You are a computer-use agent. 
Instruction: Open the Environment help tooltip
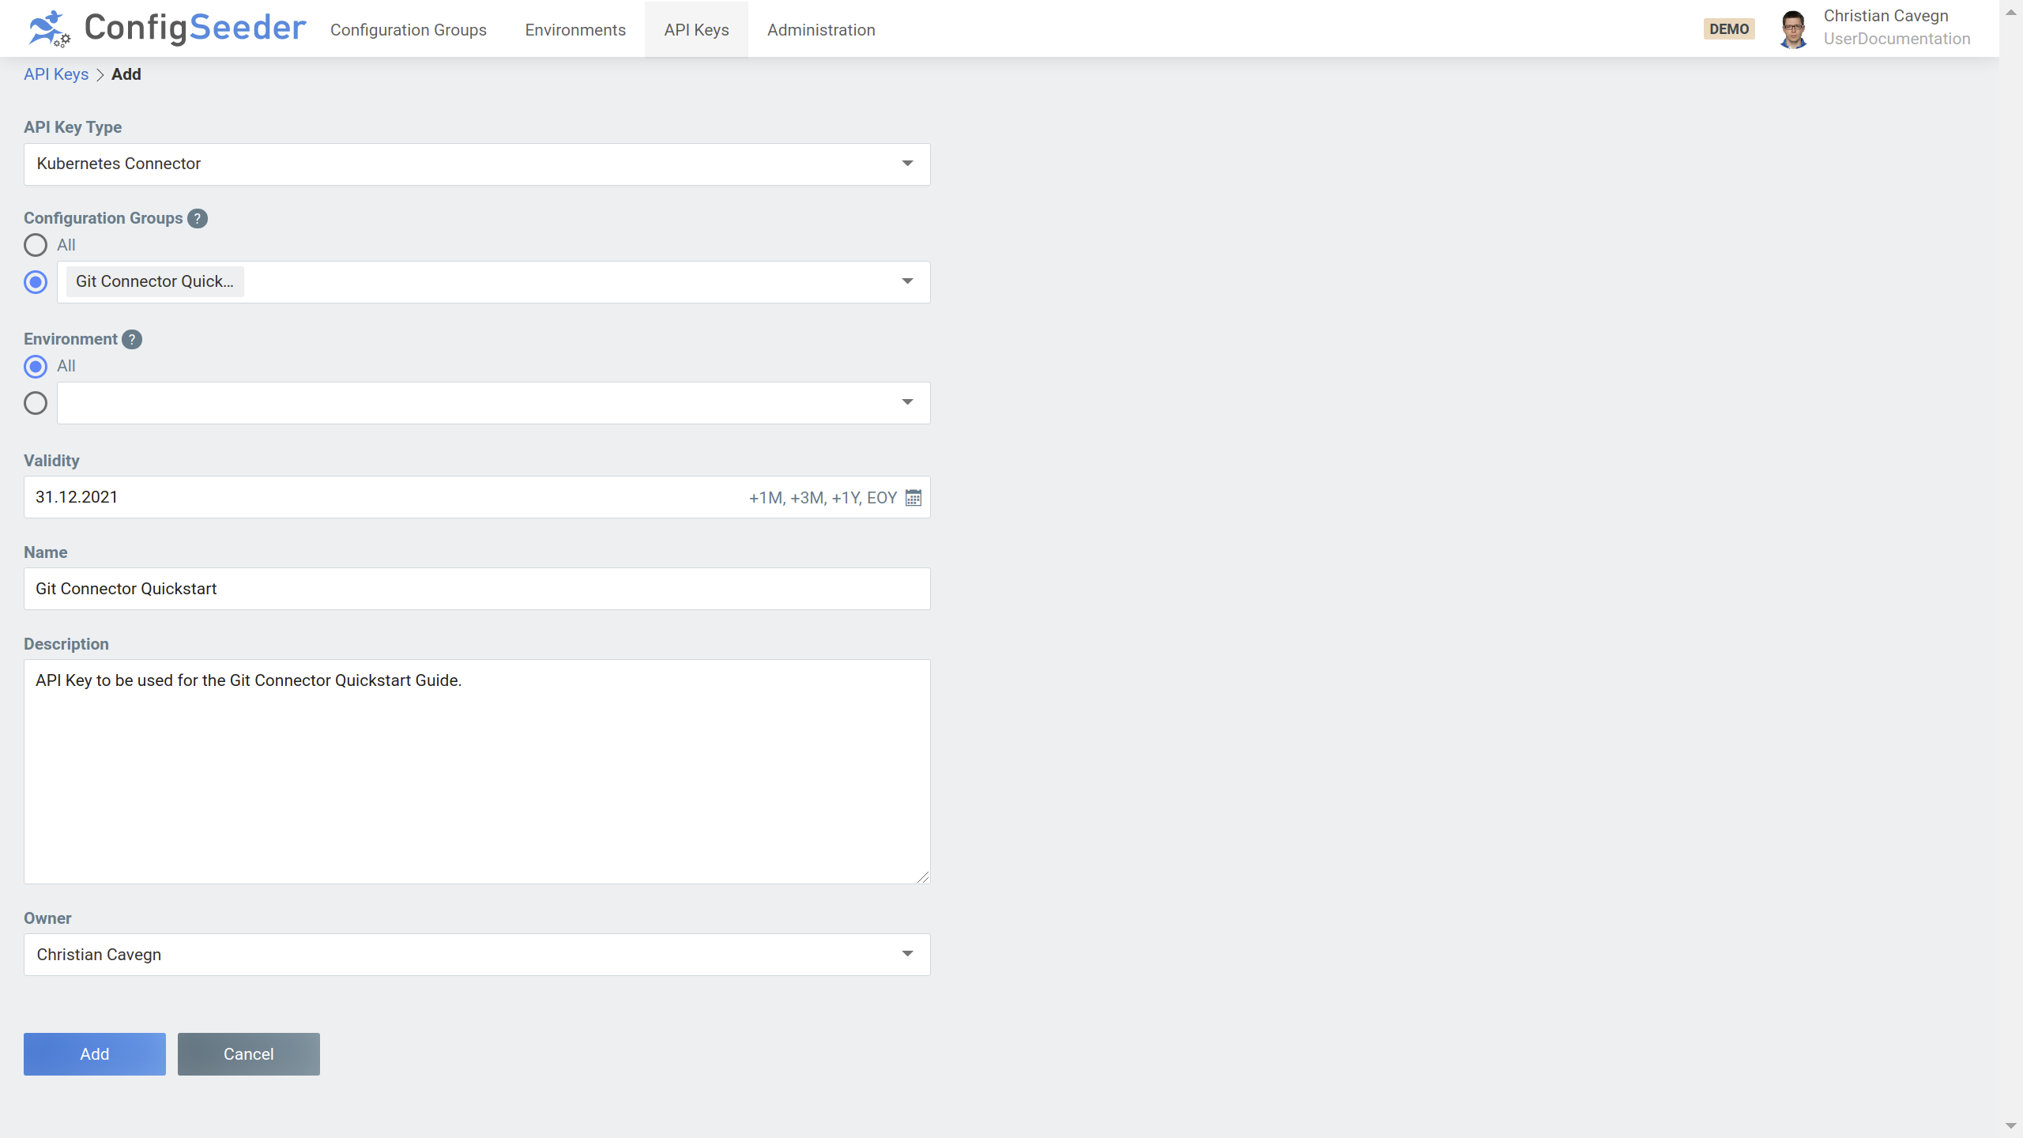(x=132, y=339)
